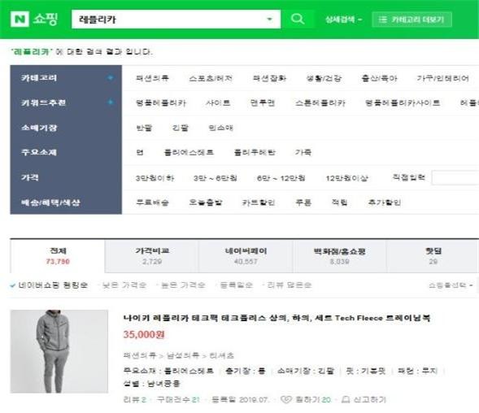Select the 리뷰 많은순 sort option
Screen dimensions: 479x413
(290, 285)
